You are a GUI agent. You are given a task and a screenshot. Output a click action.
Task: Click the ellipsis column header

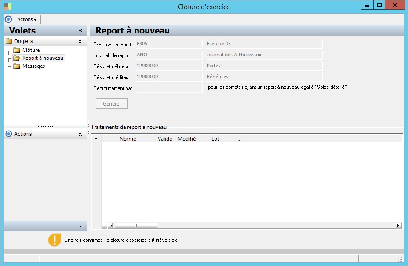[238, 139]
